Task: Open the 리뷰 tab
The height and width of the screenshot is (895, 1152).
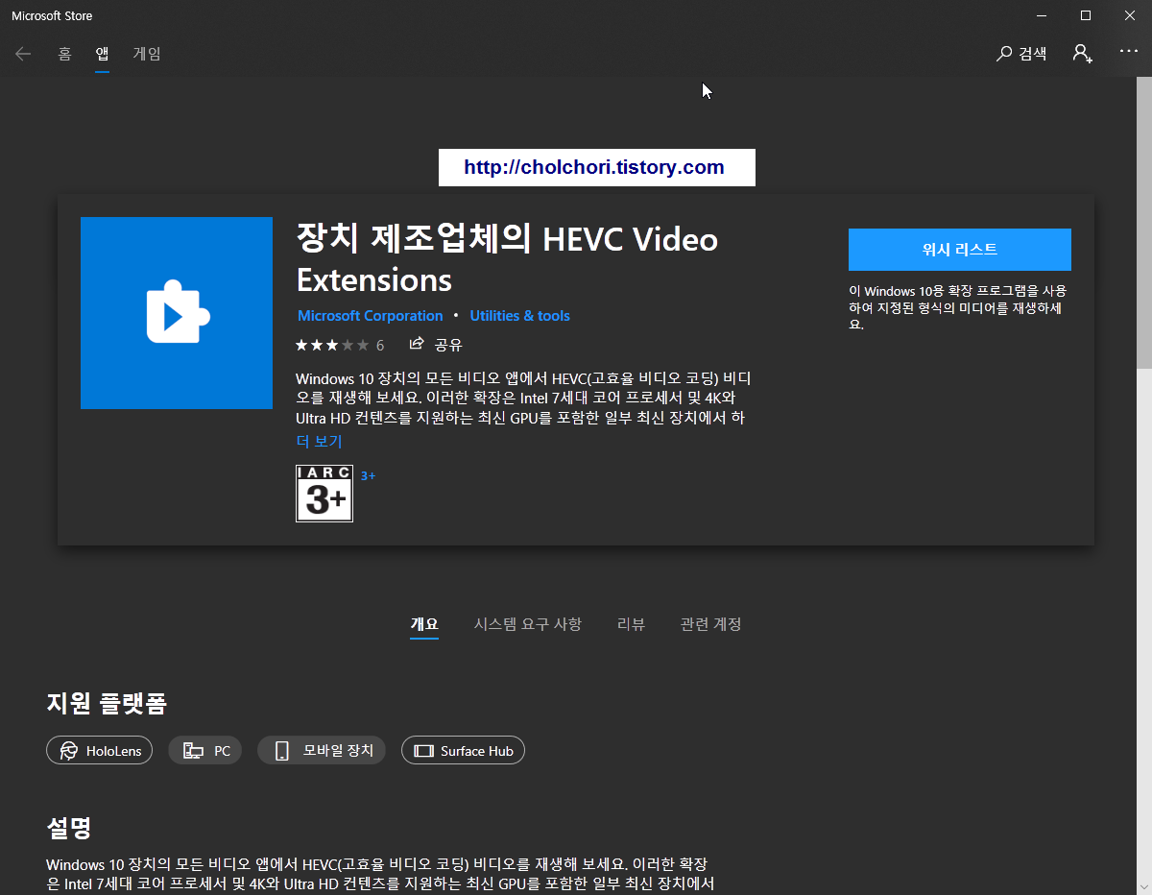Action: [x=631, y=624]
